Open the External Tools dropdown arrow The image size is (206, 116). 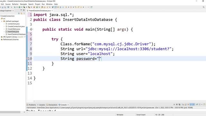(31, 7)
